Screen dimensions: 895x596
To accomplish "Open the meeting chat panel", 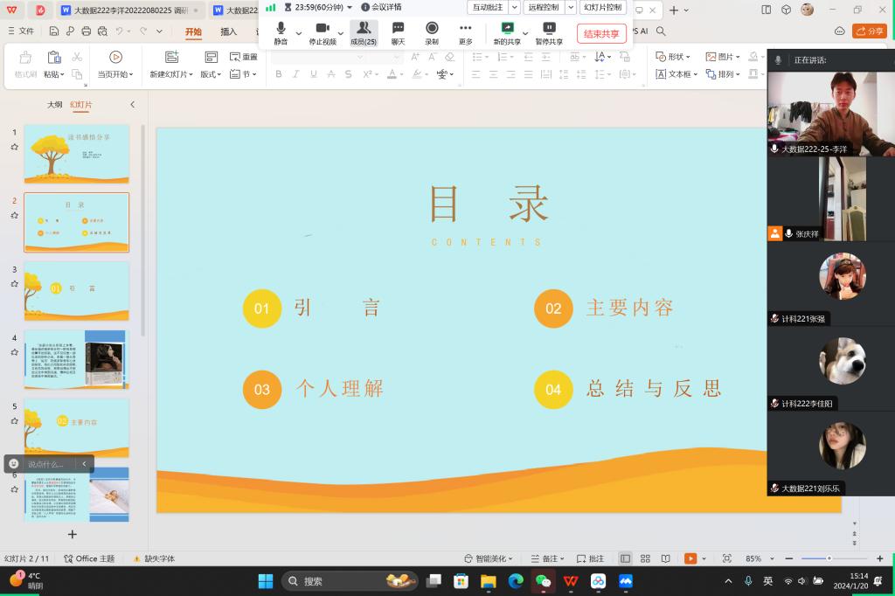I will tap(398, 32).
